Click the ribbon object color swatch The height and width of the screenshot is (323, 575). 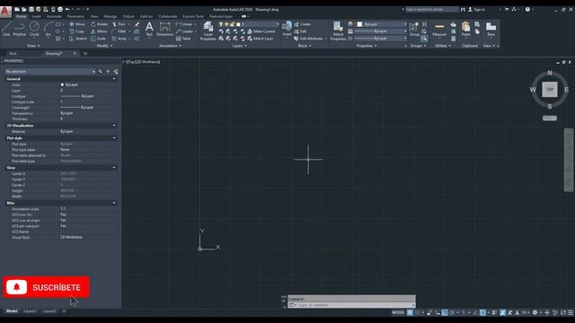[x=359, y=24]
